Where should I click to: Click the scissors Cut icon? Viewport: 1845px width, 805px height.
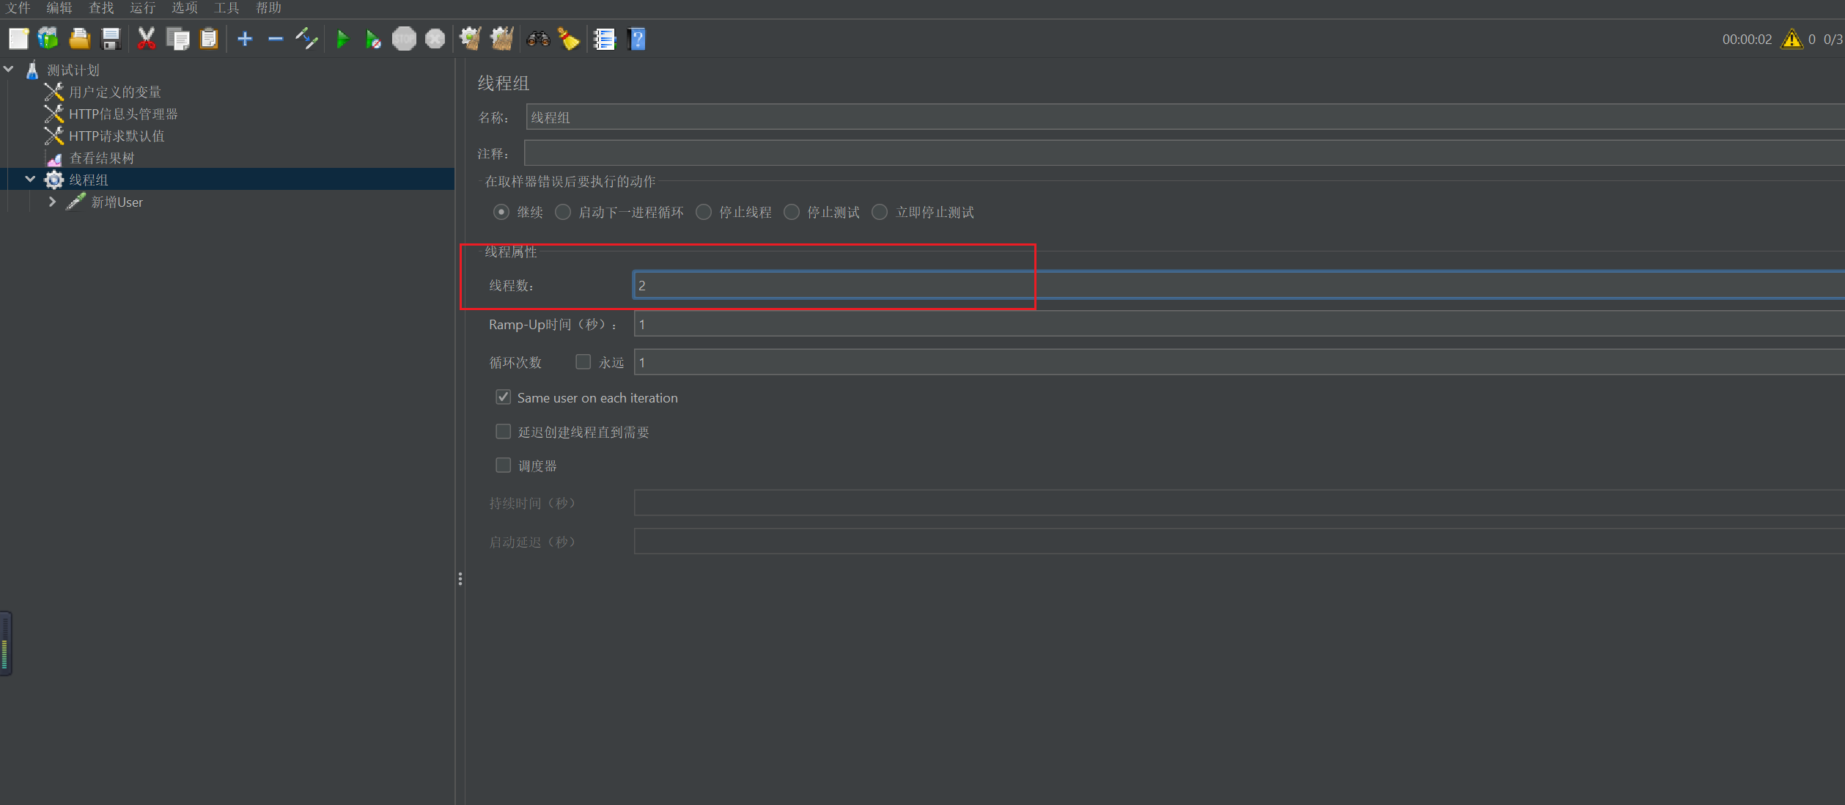[x=146, y=39]
